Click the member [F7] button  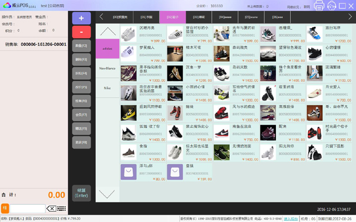81,115
